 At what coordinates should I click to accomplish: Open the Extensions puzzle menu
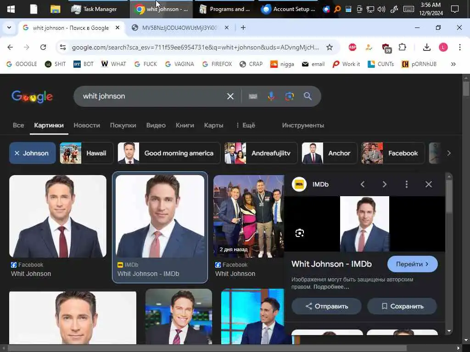[x=402, y=47]
